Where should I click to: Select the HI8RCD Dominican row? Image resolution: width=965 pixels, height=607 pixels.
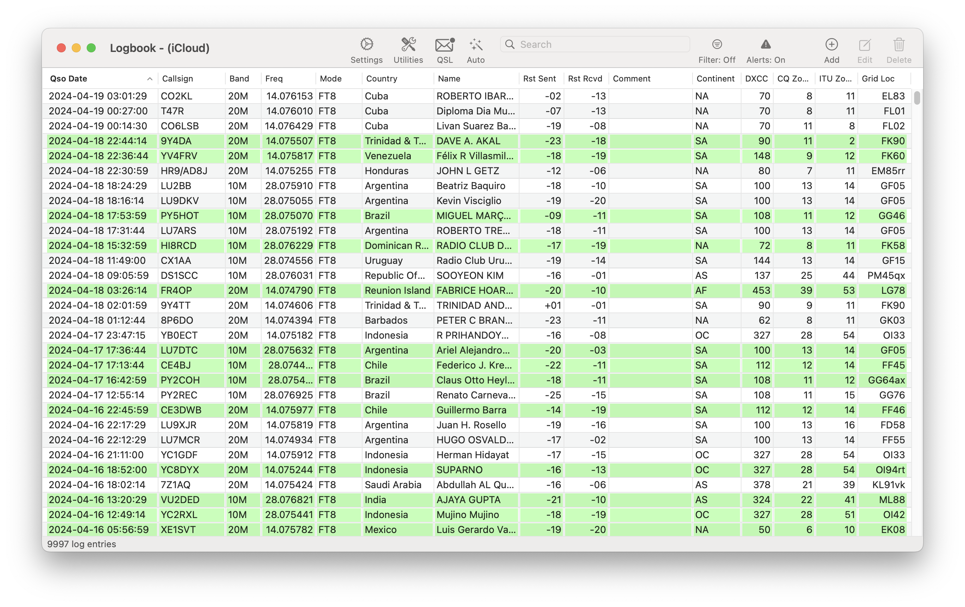coord(477,246)
